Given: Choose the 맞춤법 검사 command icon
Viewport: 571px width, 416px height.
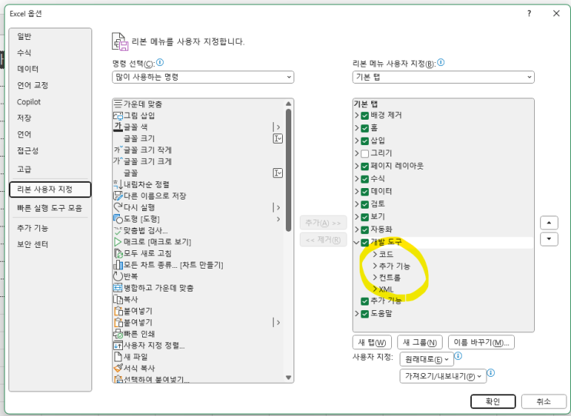Looking at the screenshot, I should 118,230.
